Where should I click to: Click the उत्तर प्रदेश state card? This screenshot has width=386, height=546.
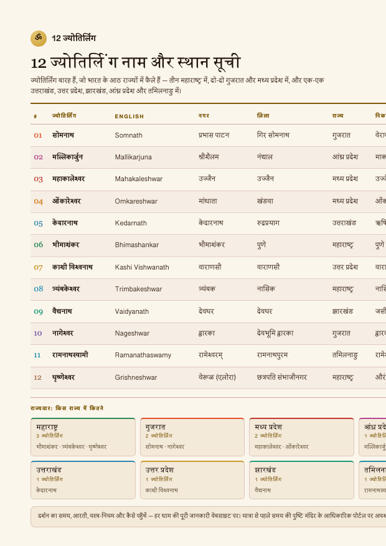(192, 480)
